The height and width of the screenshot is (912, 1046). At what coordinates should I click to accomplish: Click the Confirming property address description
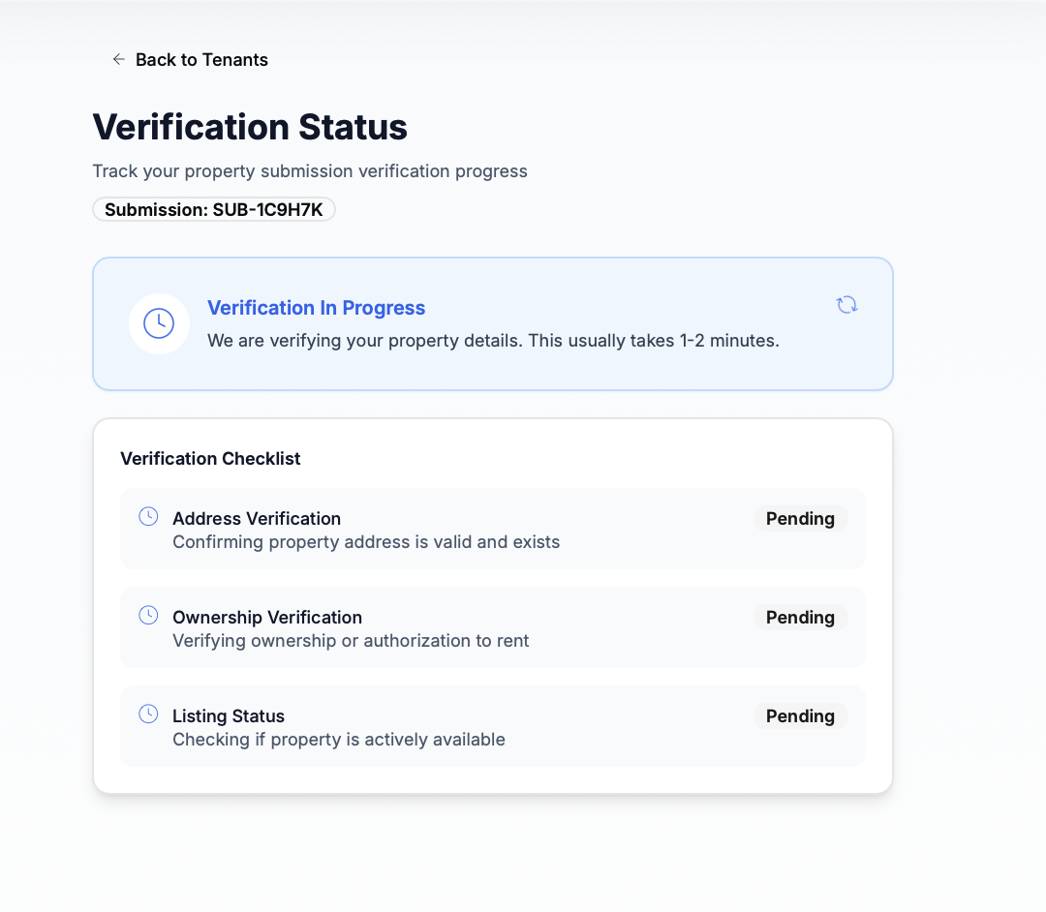coord(366,542)
